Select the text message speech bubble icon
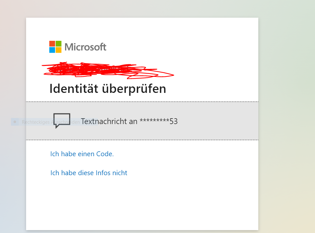Viewport: 315px width, 233px height. click(62, 121)
